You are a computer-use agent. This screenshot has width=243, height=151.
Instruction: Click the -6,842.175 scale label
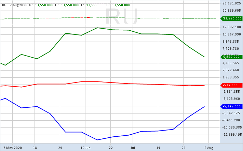232,113
